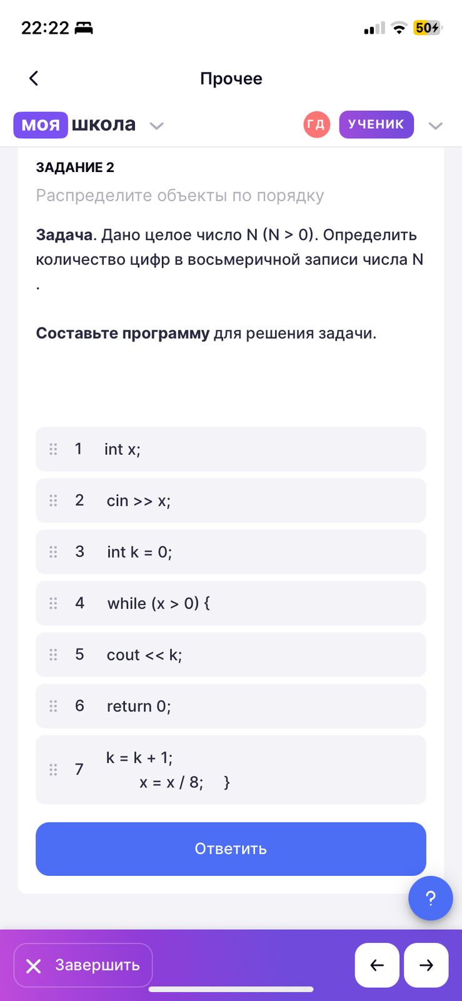Expand the chevron next to УЧЕНИК
The width and height of the screenshot is (462, 1001).
(435, 126)
